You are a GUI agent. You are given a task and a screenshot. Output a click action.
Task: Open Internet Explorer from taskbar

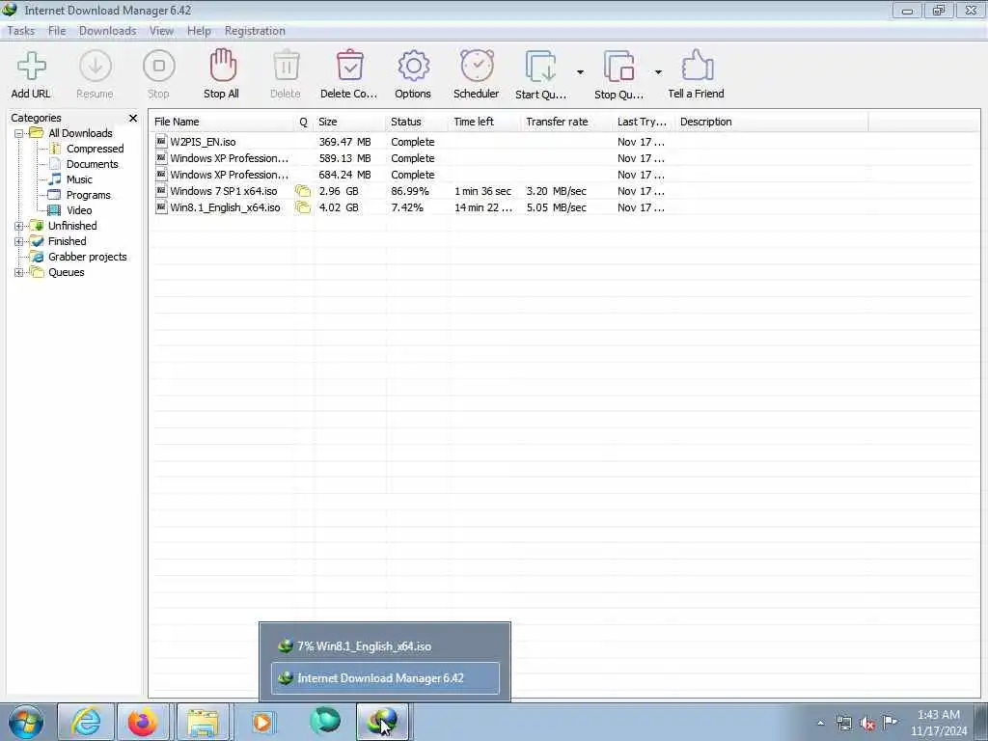click(86, 722)
